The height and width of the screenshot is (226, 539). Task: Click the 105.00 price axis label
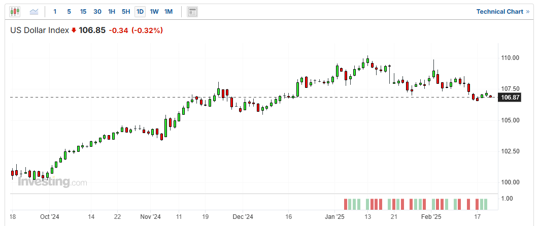(509, 120)
